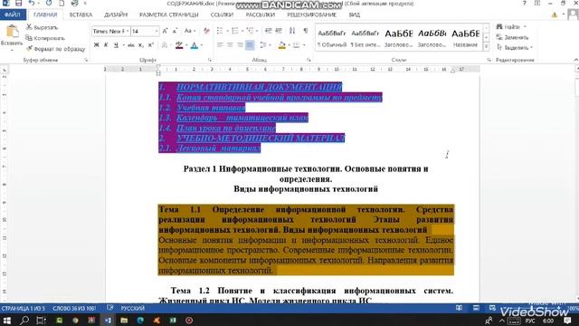Switch to ДИЗАЙН tab
Image resolution: width=579 pixels, height=326 pixels.
click(116, 14)
